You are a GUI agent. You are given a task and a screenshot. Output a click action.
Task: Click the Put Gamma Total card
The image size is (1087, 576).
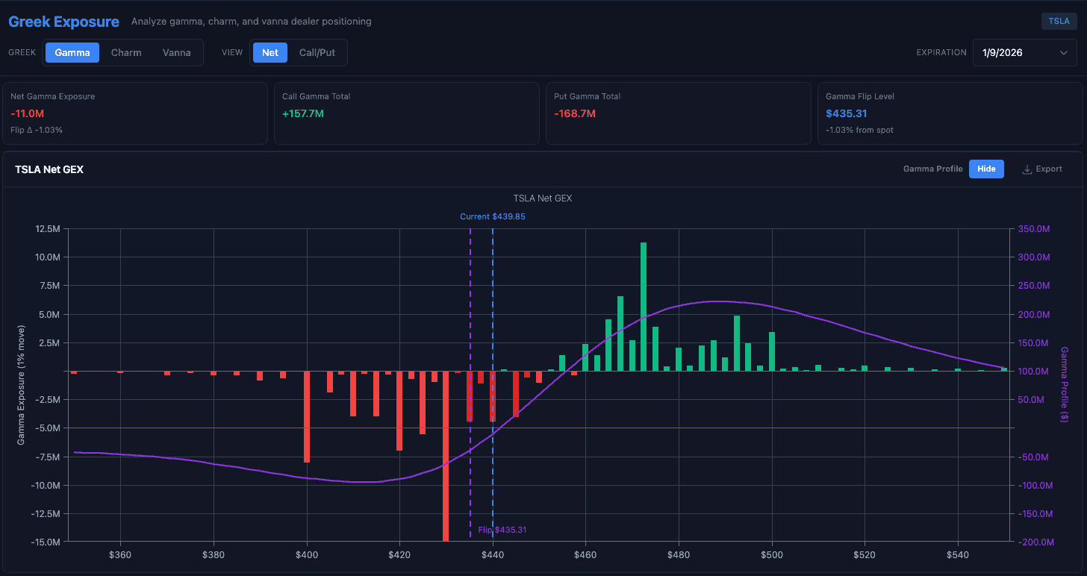click(679, 113)
